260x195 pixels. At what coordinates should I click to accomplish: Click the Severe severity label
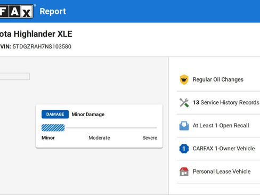tap(150, 138)
